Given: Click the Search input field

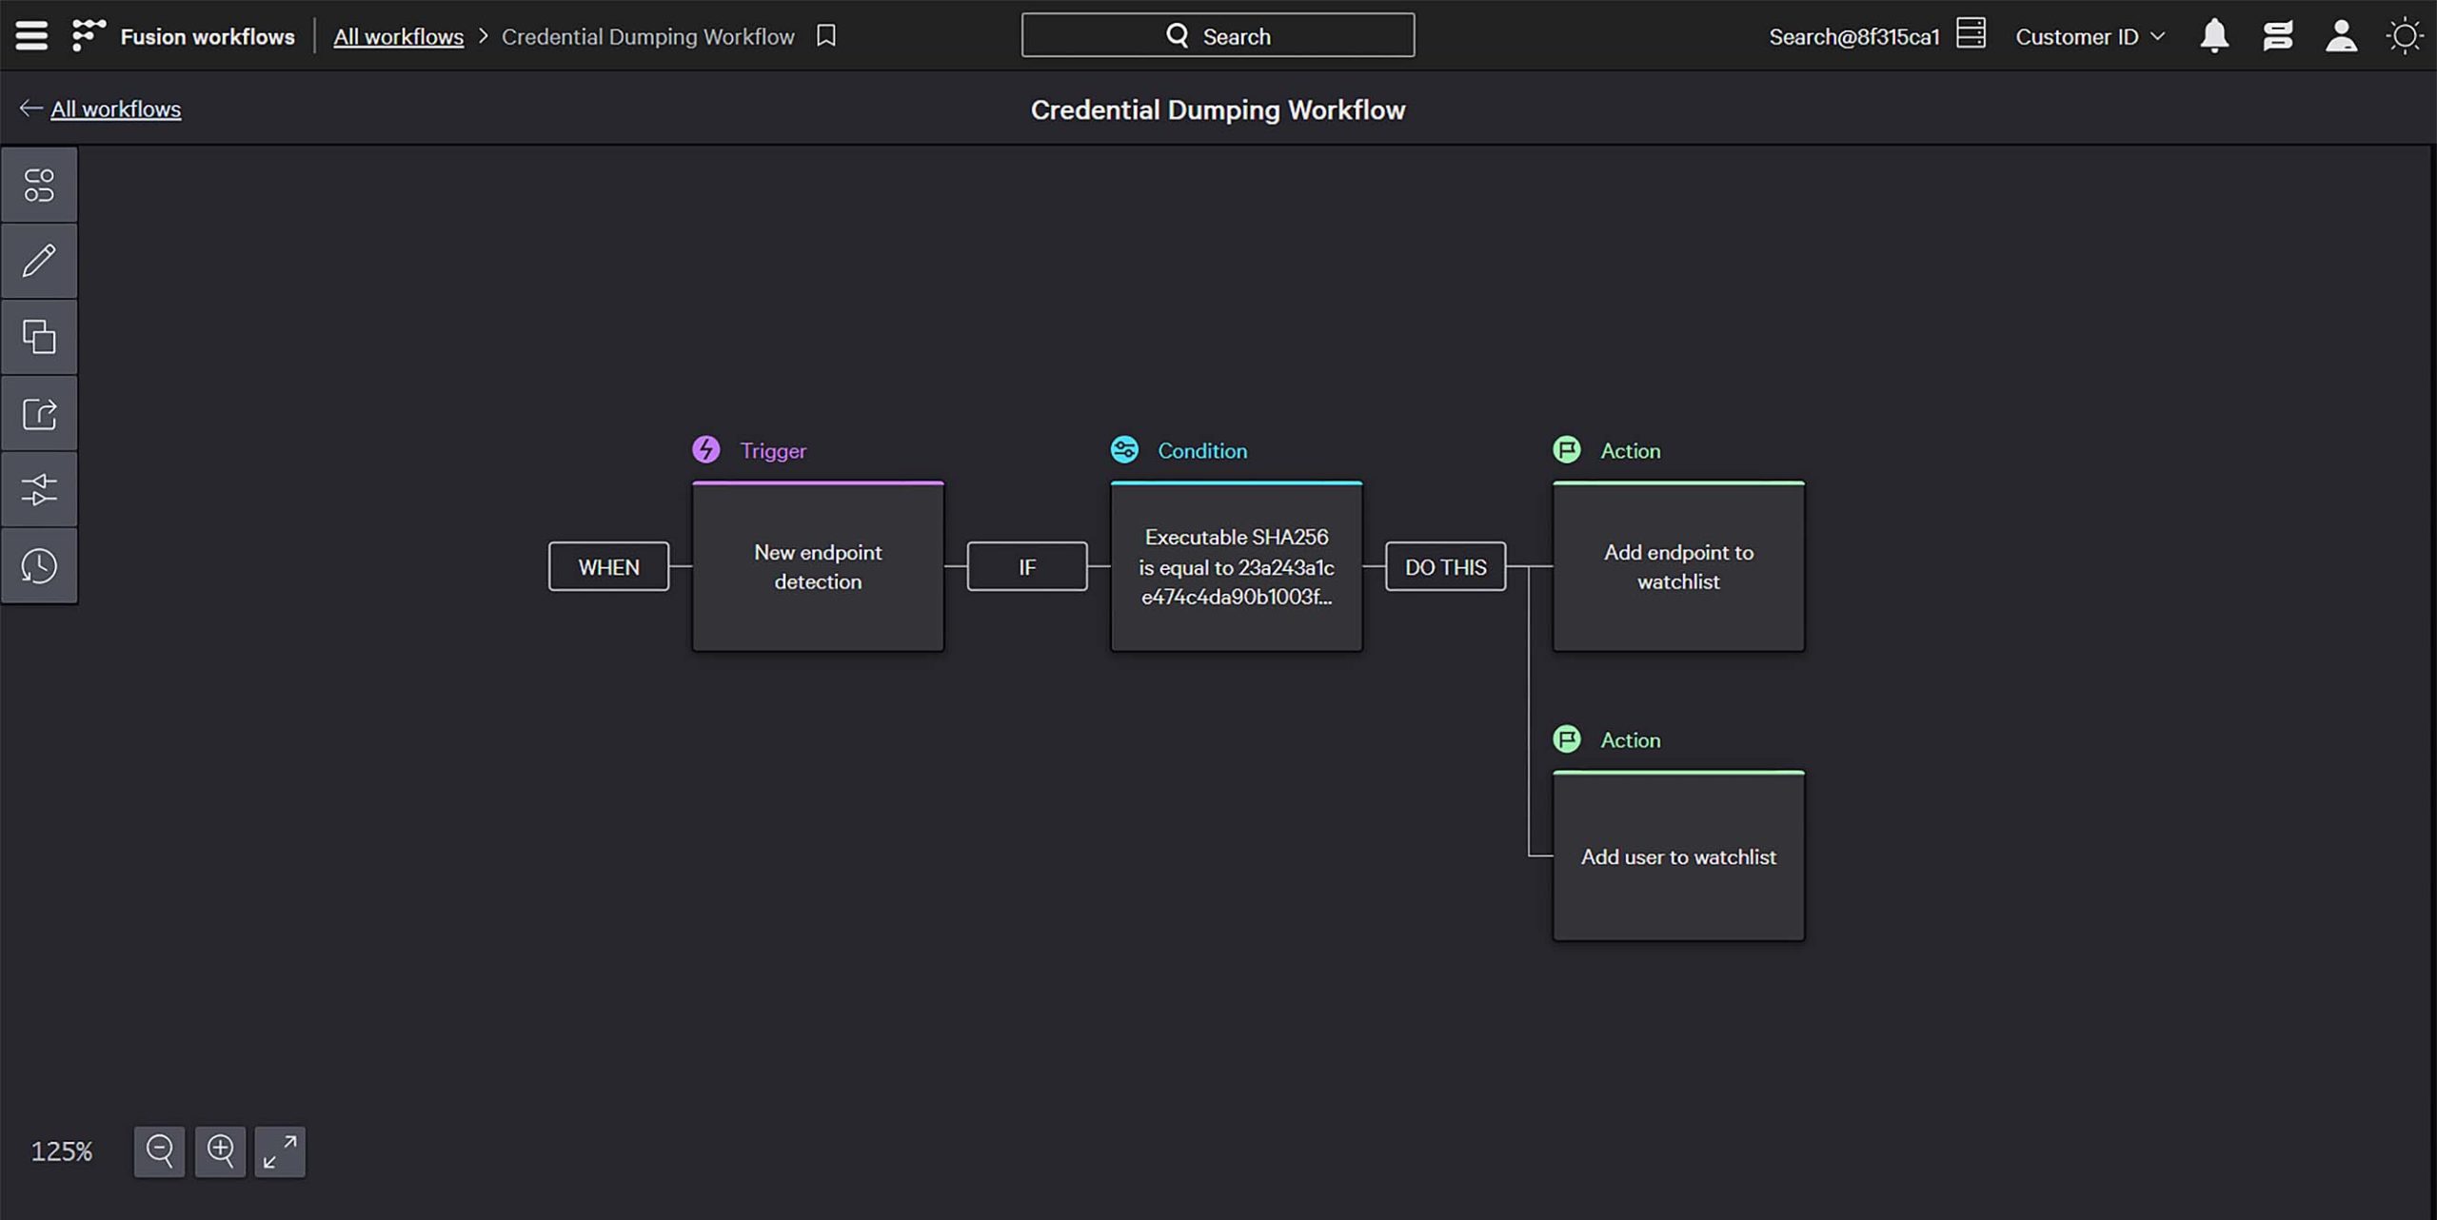Looking at the screenshot, I should (x=1218, y=35).
